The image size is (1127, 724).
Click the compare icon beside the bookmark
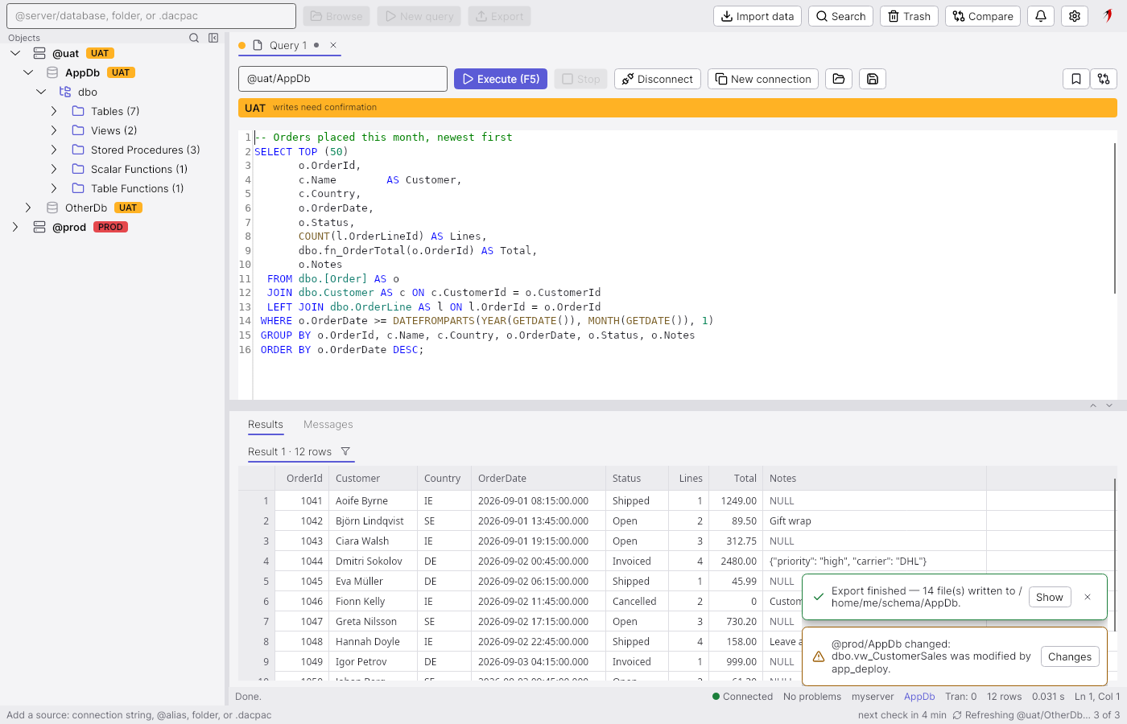[x=1104, y=79]
